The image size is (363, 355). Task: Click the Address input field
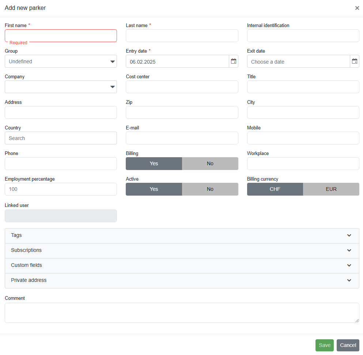tap(61, 113)
